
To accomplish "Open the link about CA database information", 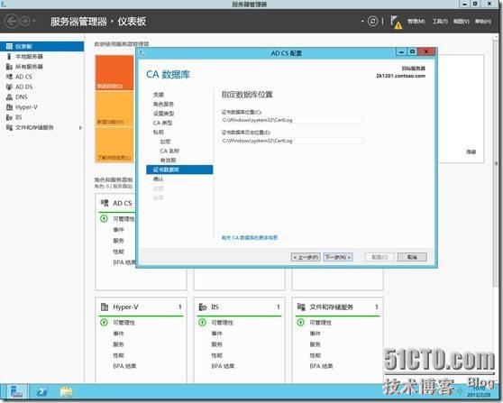I will (250, 238).
